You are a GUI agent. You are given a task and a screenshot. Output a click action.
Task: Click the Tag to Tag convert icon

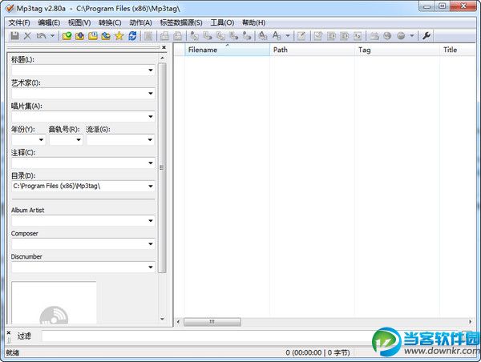pyautogui.click(x=247, y=36)
